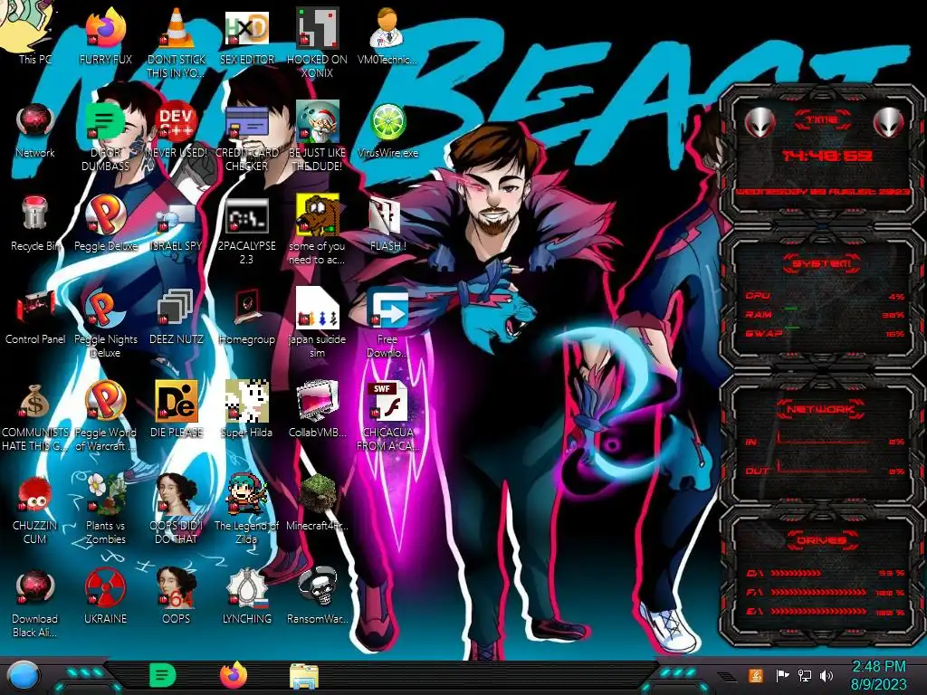Click the E:\ drive usage bar
Viewport: 927px width, 695px height.
point(818,612)
